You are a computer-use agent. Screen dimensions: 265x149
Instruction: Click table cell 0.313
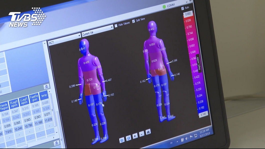pos(25,108)
